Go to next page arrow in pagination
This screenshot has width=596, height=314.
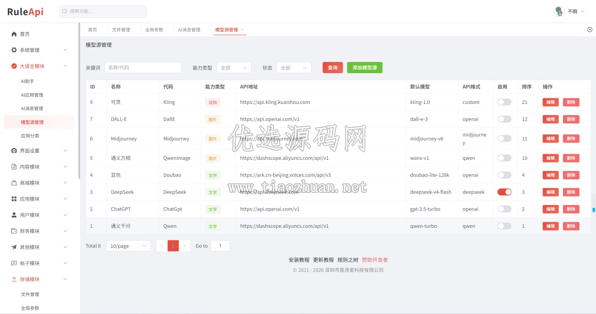tap(184, 246)
